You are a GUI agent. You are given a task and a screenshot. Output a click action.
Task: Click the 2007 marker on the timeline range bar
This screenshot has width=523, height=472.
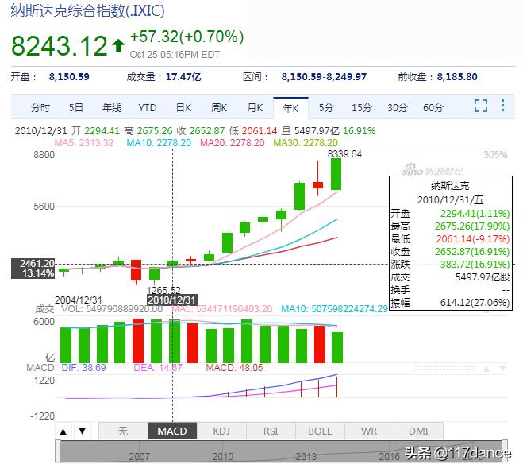tap(140, 456)
